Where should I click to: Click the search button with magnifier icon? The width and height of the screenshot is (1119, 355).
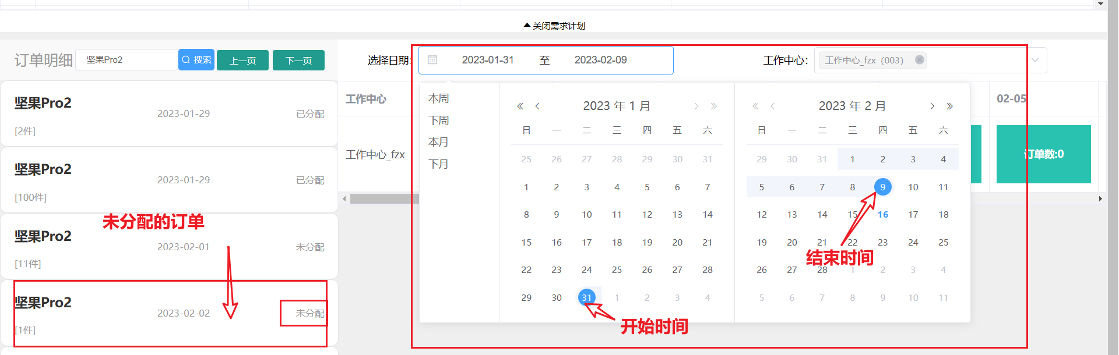196,60
